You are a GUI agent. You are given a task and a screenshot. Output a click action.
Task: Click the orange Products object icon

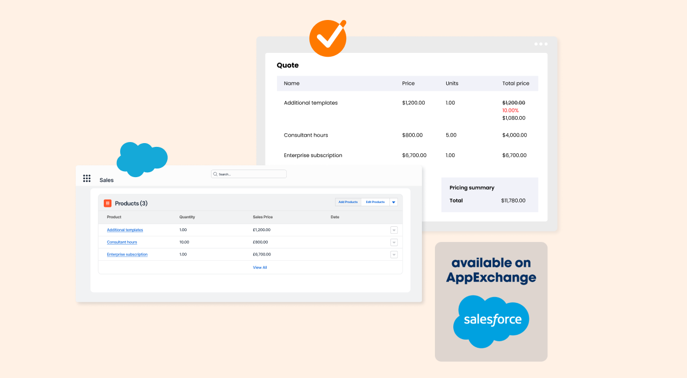click(108, 203)
